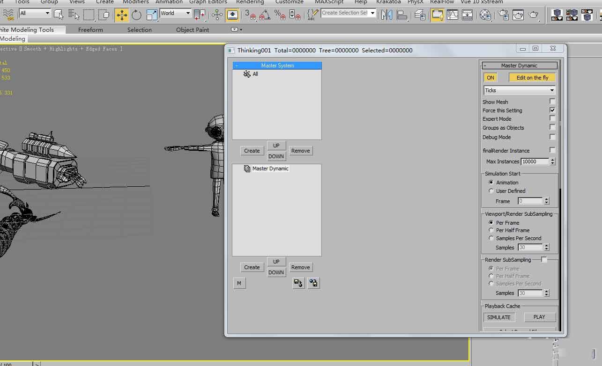
Task: Select the Move transform tool
Action: (122, 15)
